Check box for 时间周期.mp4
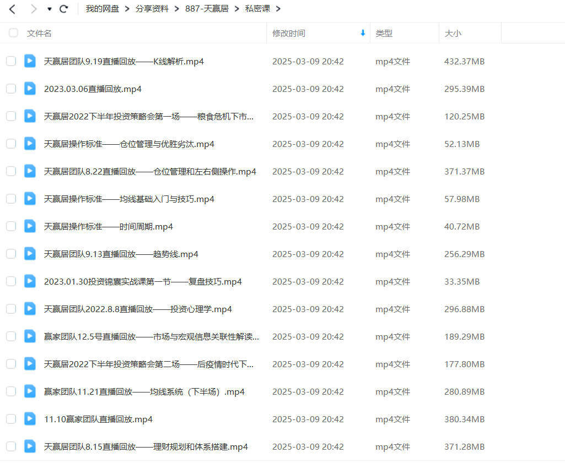565x469 pixels. pos(11,226)
